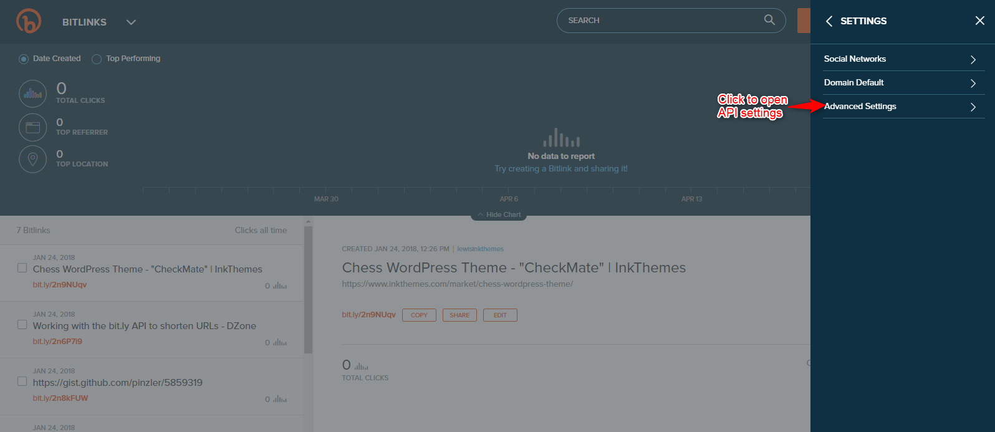Expand Advanced Settings chevron arrow
Image resolution: width=995 pixels, height=432 pixels.
tap(973, 107)
